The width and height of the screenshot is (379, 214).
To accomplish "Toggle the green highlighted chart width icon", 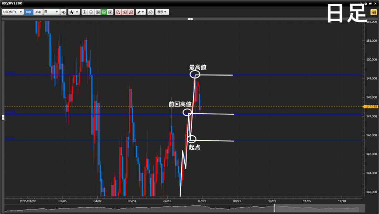I will pyautogui.click(x=104, y=12).
